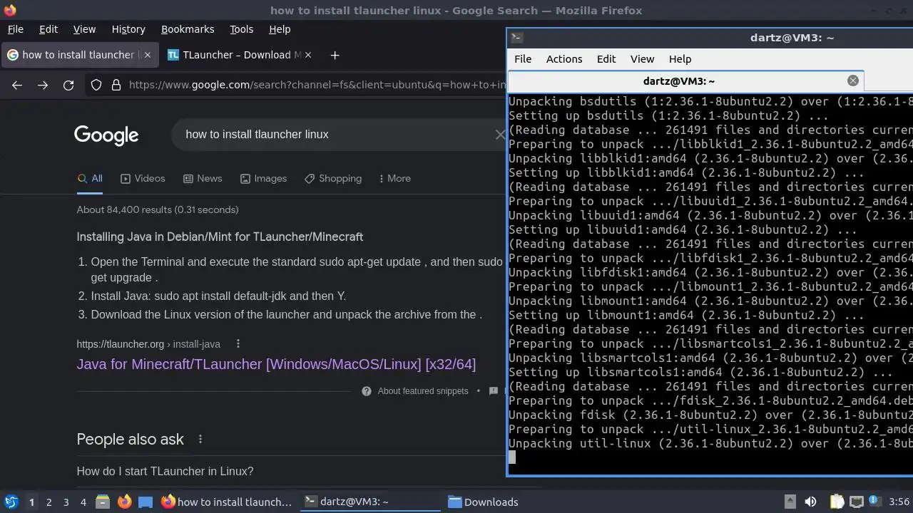913x513 pixels.
Task: Open terminal File menu
Action: click(523, 59)
